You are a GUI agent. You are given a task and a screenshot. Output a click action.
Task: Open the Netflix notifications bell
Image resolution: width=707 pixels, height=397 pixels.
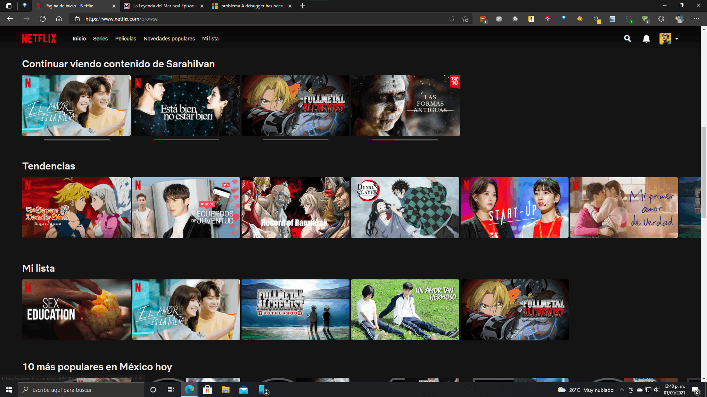pos(646,39)
